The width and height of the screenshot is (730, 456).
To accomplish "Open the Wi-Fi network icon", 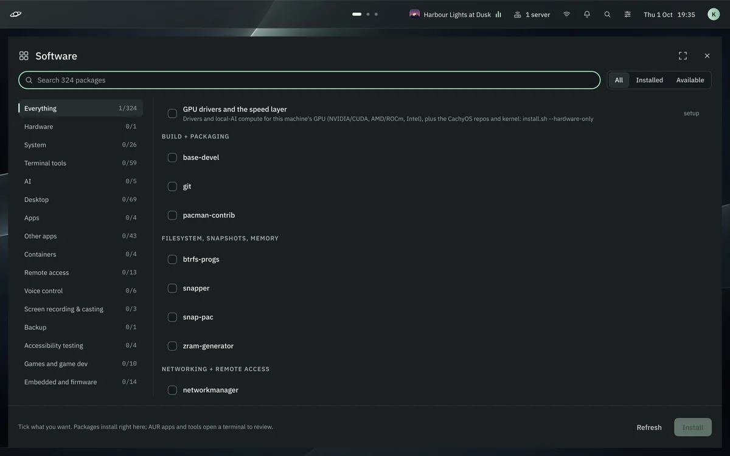I will (567, 14).
